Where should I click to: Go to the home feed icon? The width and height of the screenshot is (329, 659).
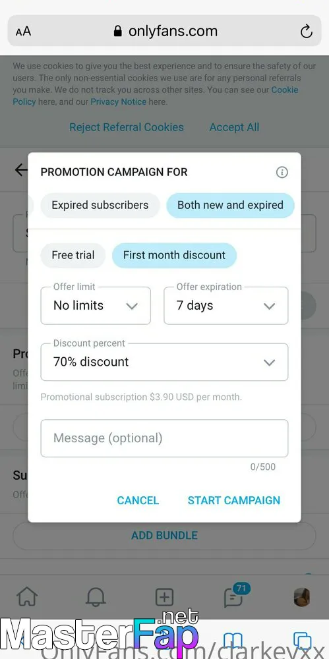26,596
